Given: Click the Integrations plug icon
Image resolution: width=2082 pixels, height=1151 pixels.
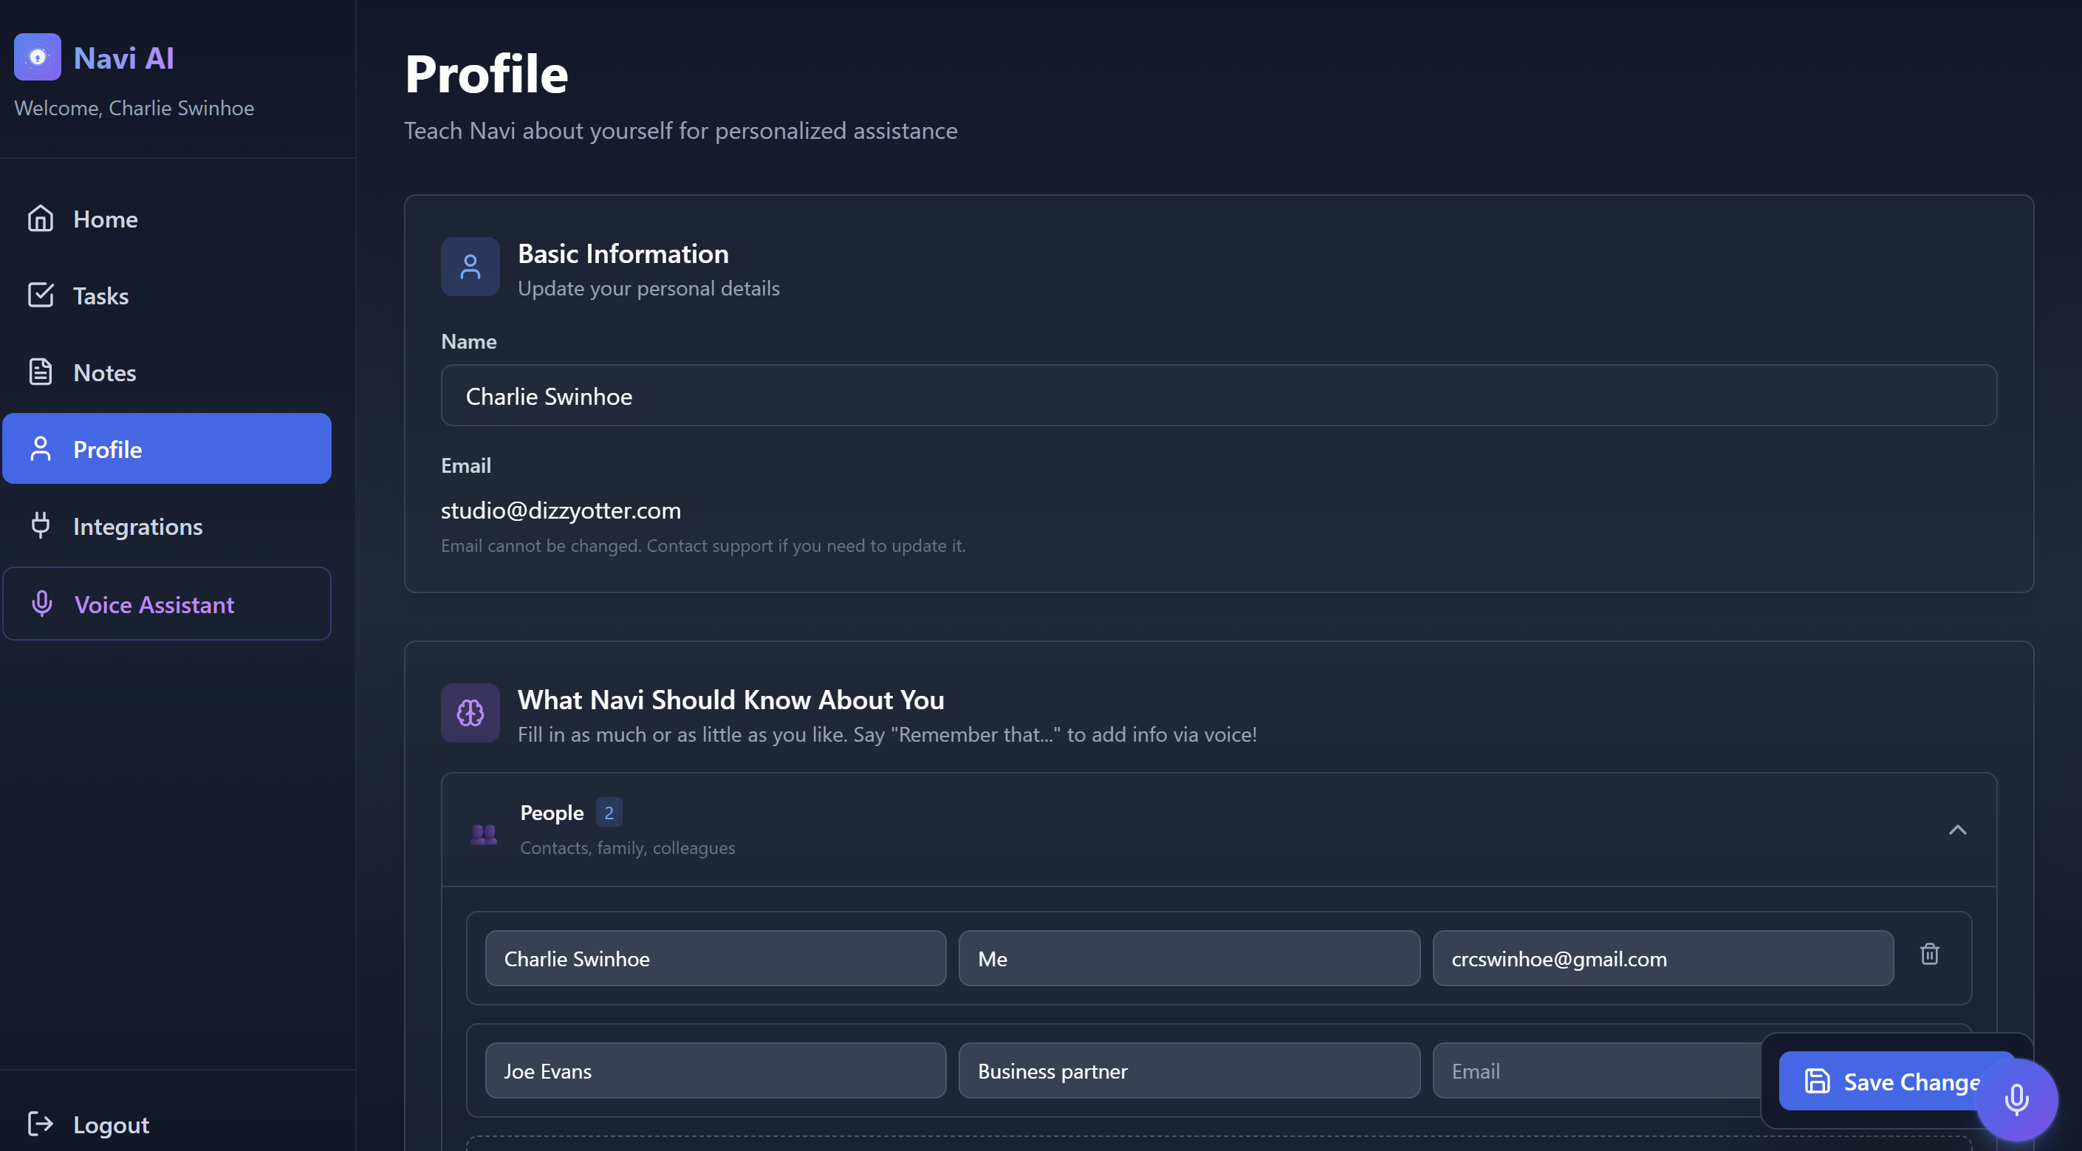Looking at the screenshot, I should tap(40, 526).
